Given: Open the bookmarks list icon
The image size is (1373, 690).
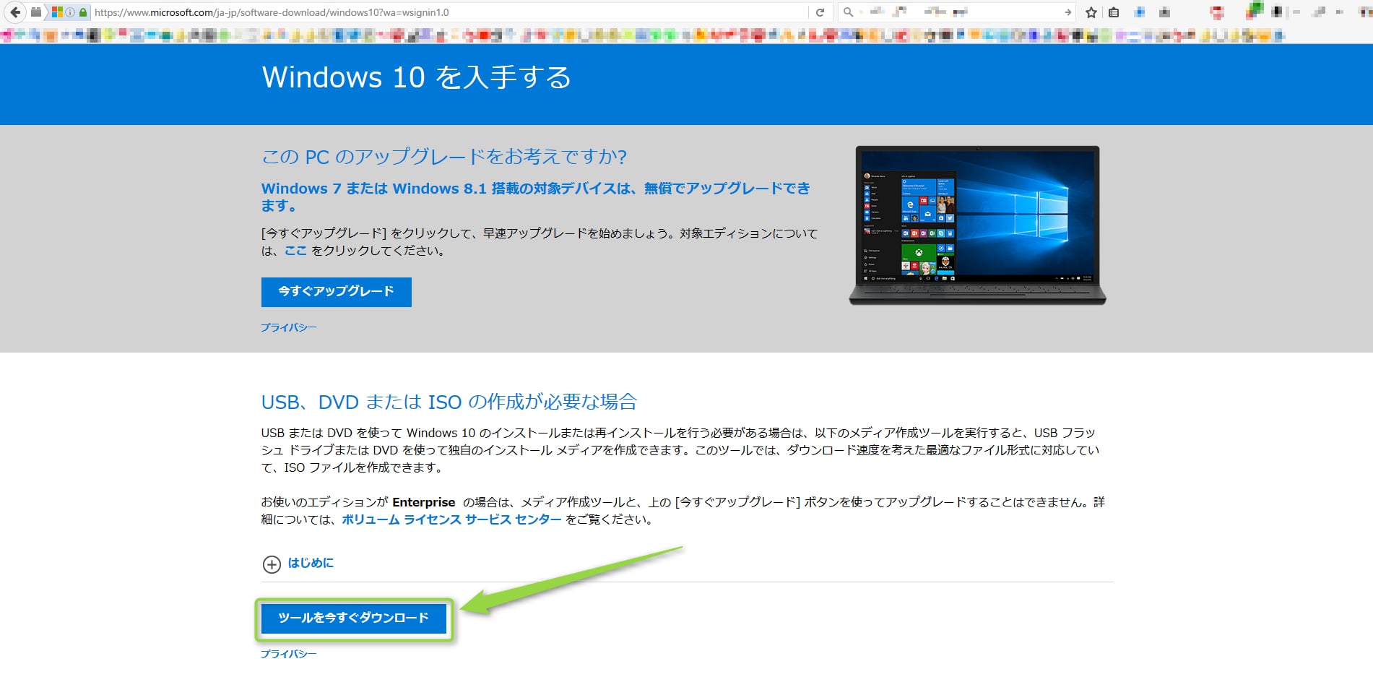Looking at the screenshot, I should point(1114,12).
